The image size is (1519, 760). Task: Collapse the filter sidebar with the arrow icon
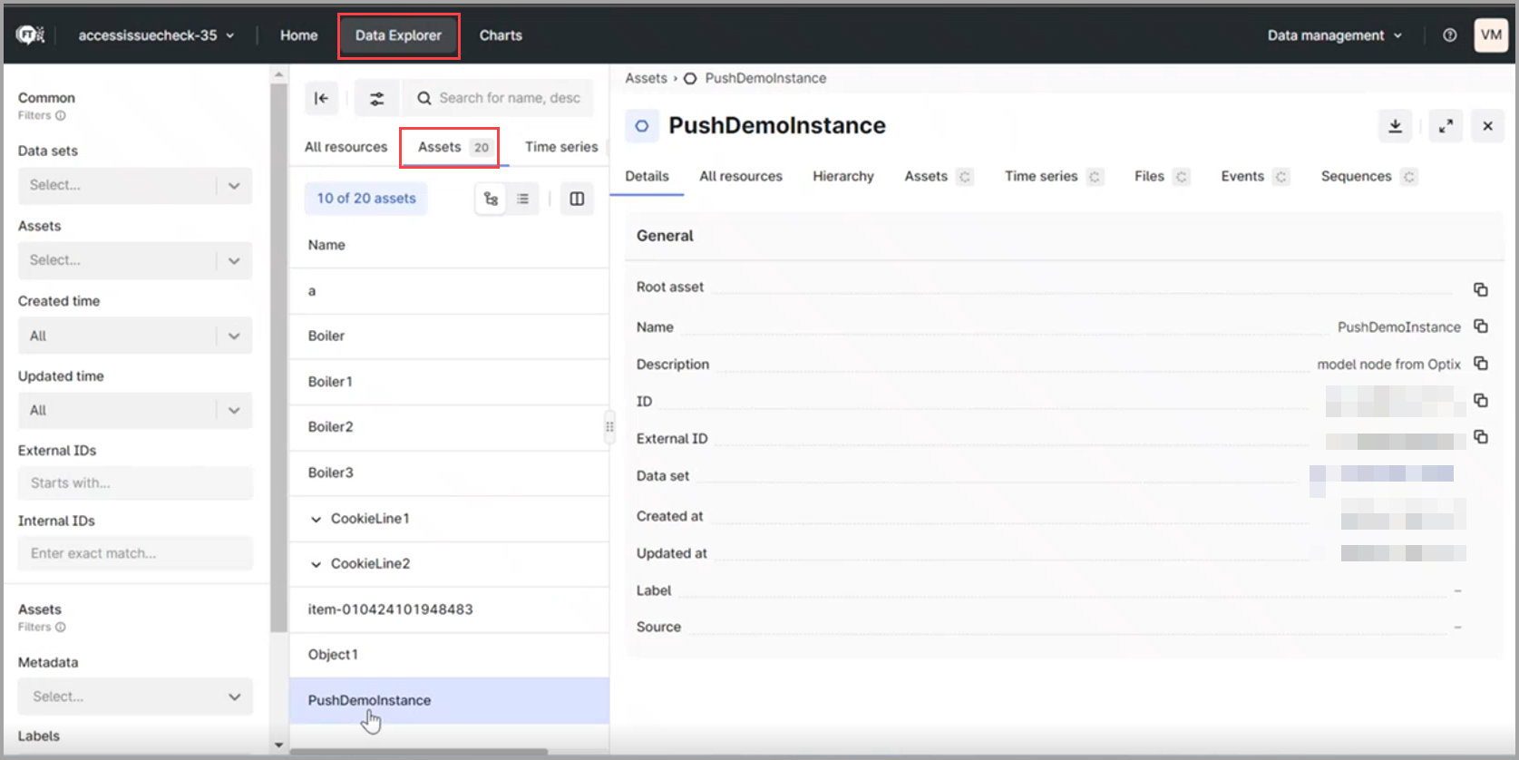point(321,98)
